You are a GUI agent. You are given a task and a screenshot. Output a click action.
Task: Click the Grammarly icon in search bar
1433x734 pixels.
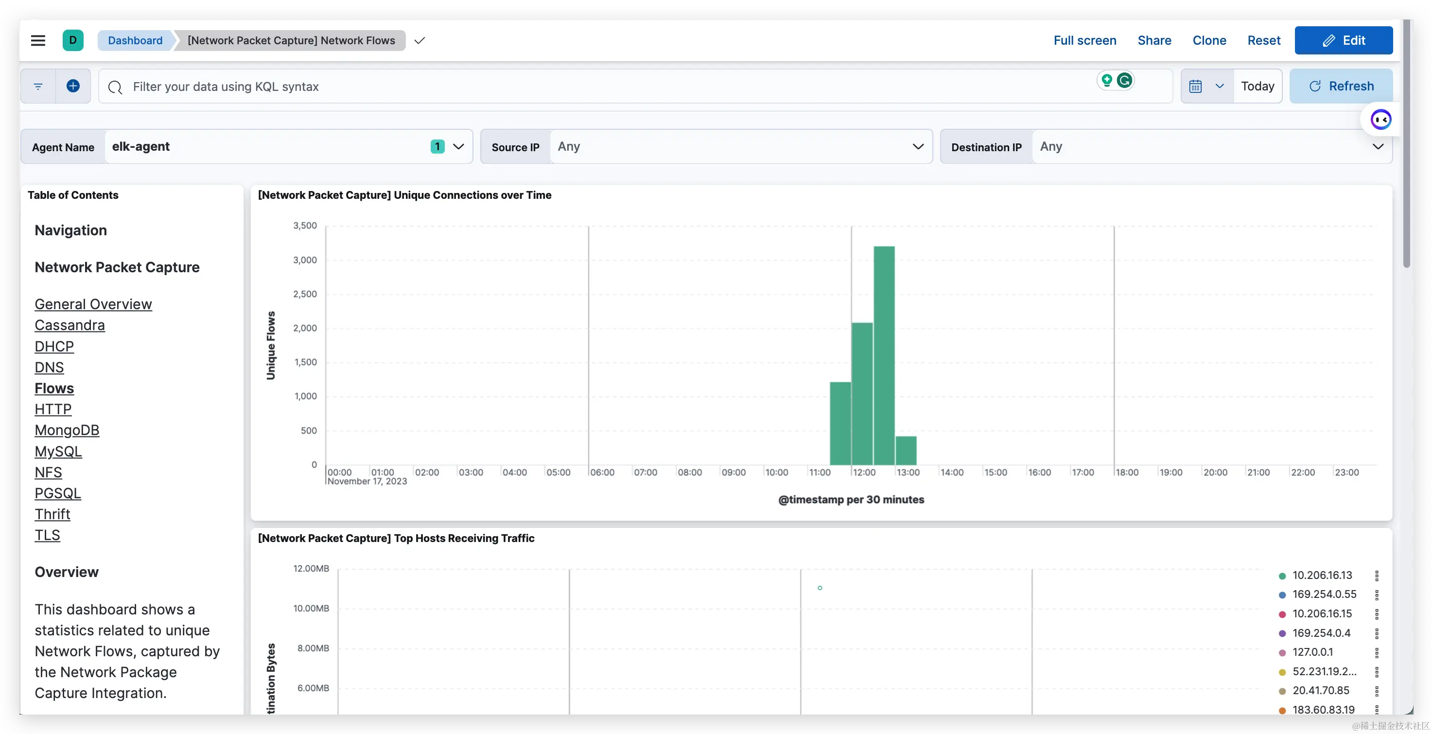pyautogui.click(x=1124, y=81)
